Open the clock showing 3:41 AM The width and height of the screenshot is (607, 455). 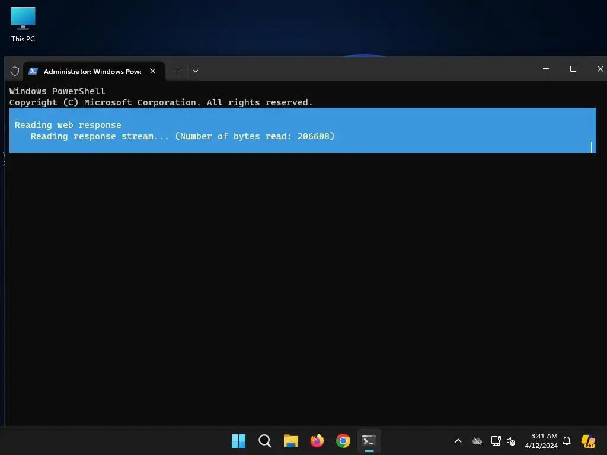tap(541, 441)
